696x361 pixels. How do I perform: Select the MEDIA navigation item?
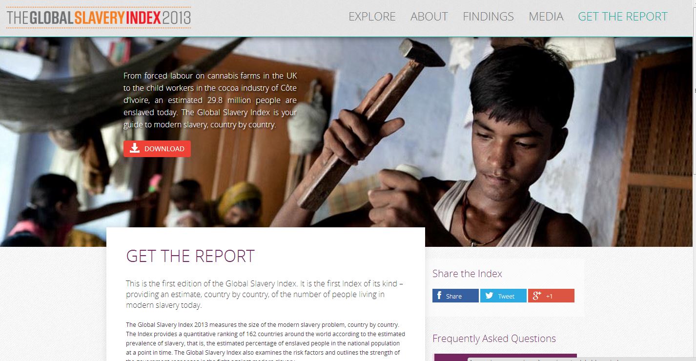click(546, 17)
